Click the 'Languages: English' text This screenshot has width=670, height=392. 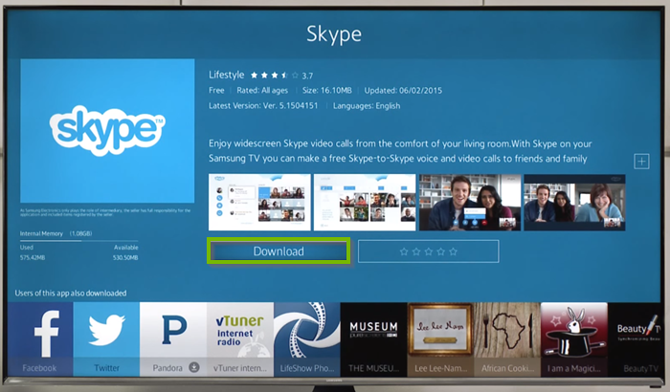click(x=367, y=106)
